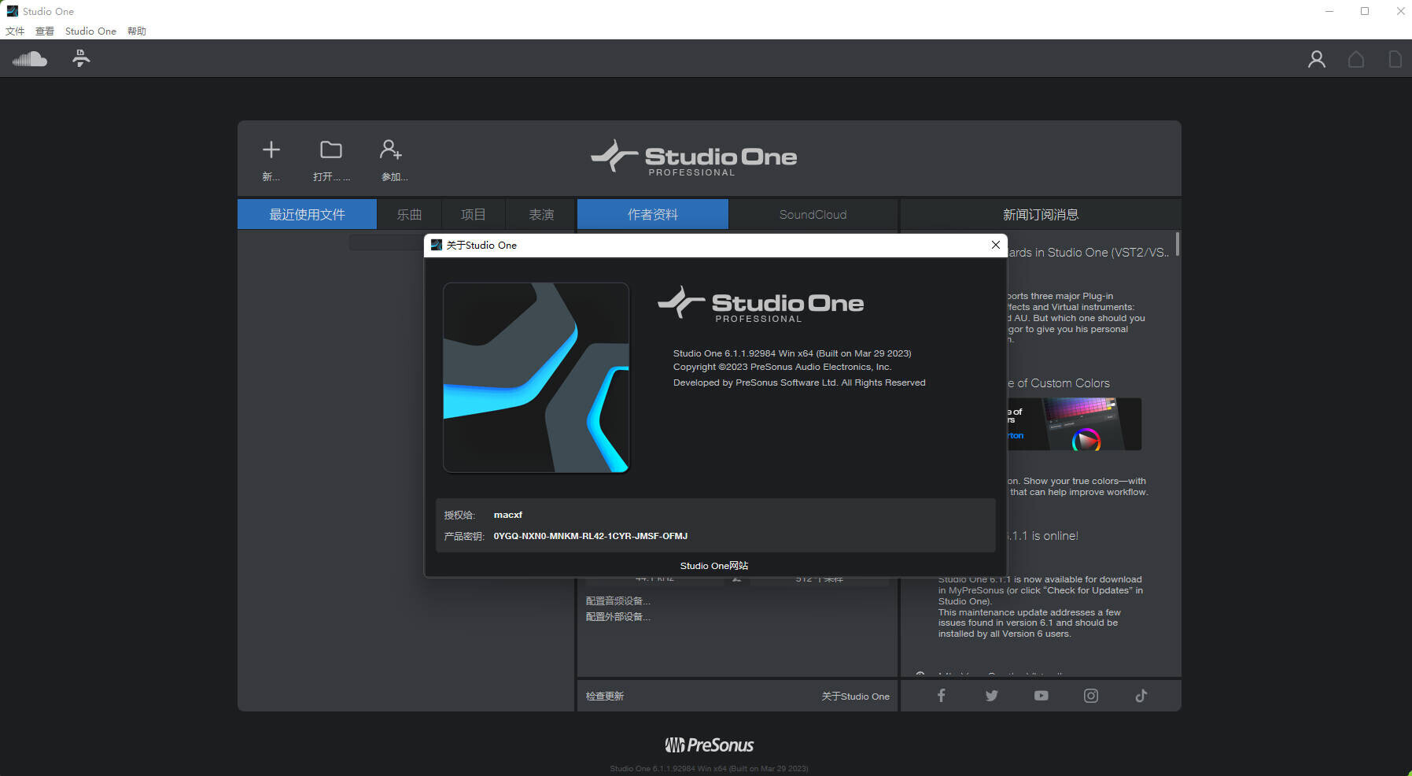Click 配置外部设备... link
Image resolution: width=1412 pixels, height=776 pixels.
coord(618,616)
